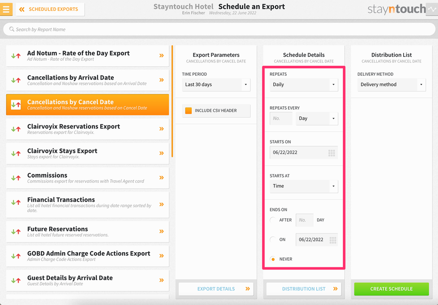Screen dimensions: 438x305
Task: Go back to Scheduled Exports
Action: click(50, 9)
